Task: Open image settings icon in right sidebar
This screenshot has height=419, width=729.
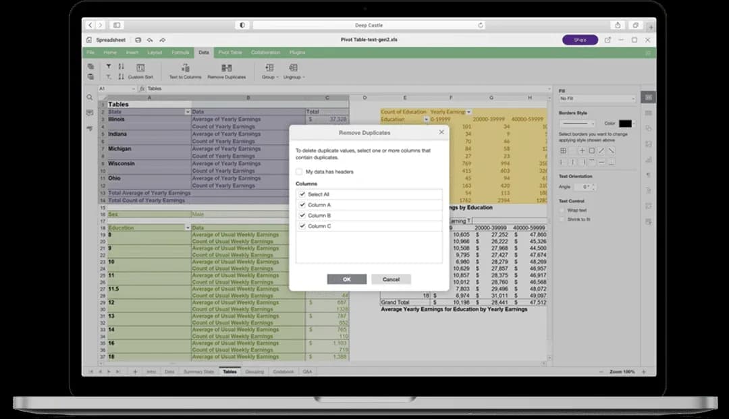Action: tap(648, 144)
